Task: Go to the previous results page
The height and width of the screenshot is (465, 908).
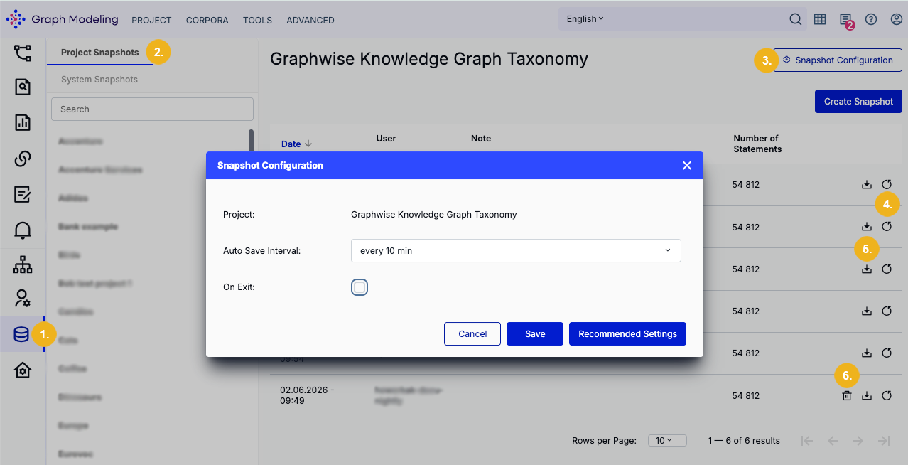Action: [x=833, y=441]
